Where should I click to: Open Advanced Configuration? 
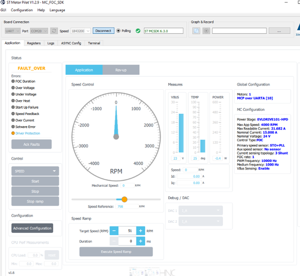point(32,228)
